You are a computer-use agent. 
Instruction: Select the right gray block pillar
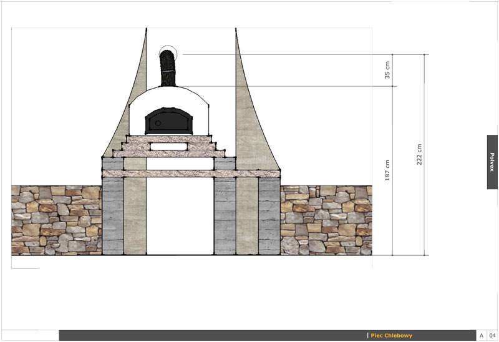[x=224, y=217]
